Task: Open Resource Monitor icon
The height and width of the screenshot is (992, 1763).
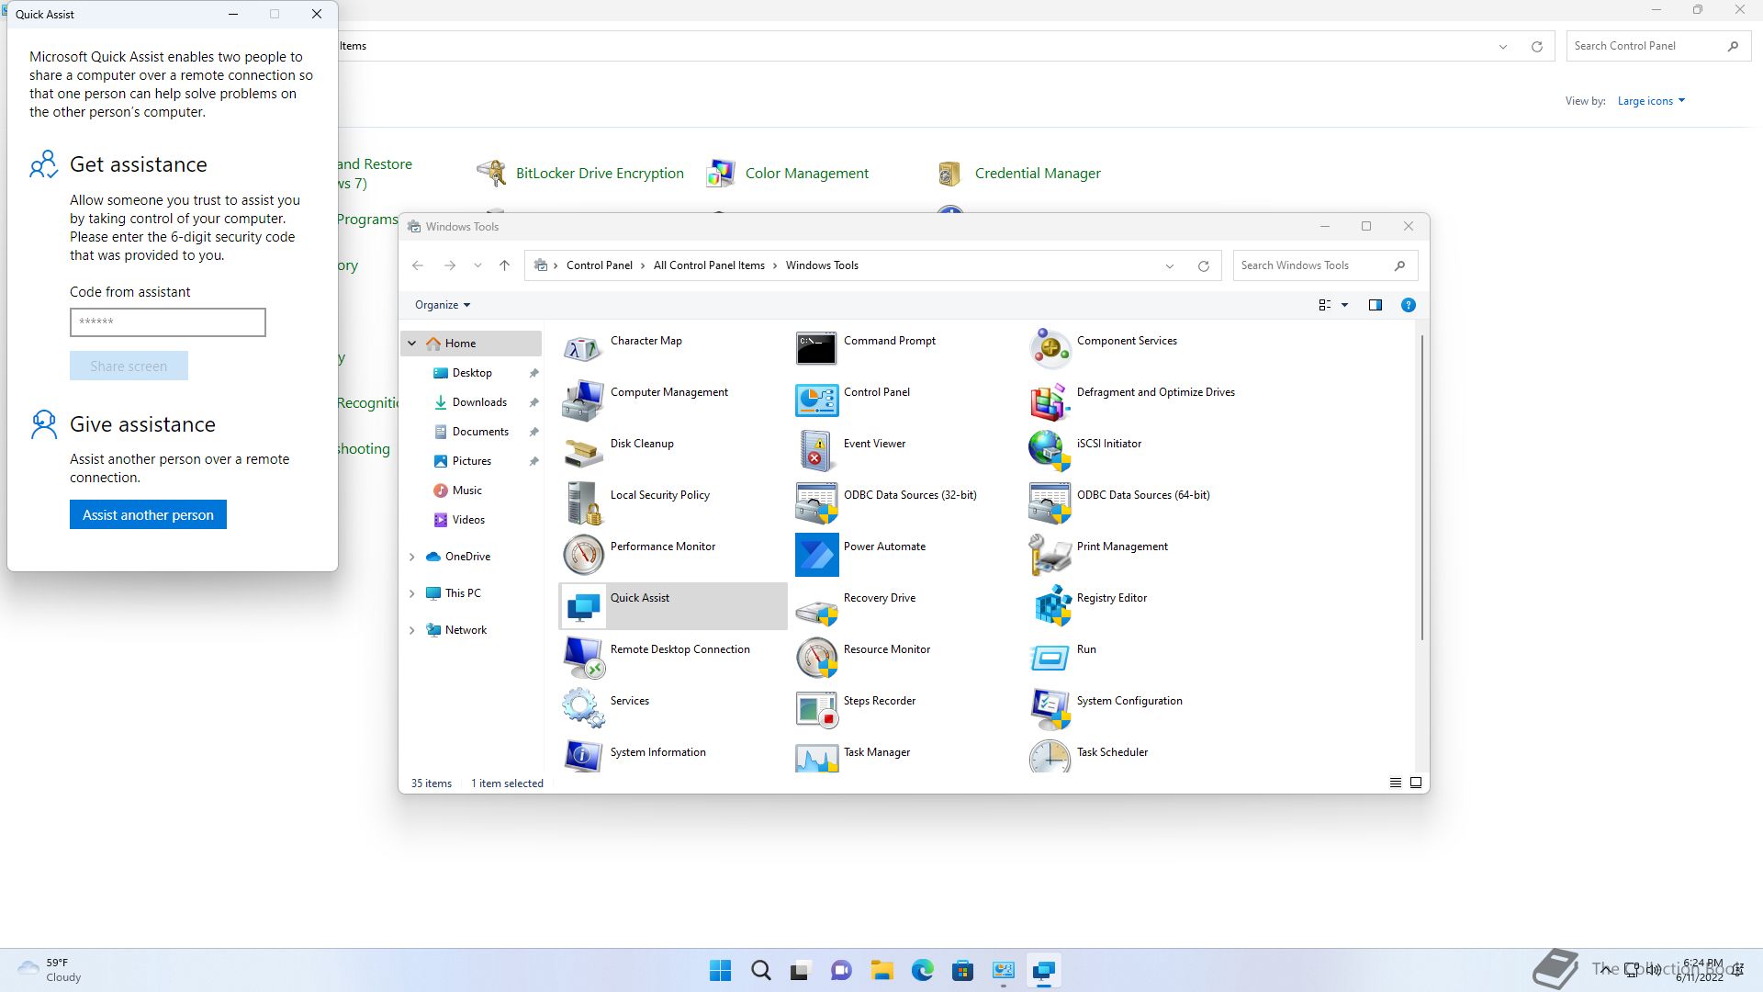Action: tap(816, 658)
